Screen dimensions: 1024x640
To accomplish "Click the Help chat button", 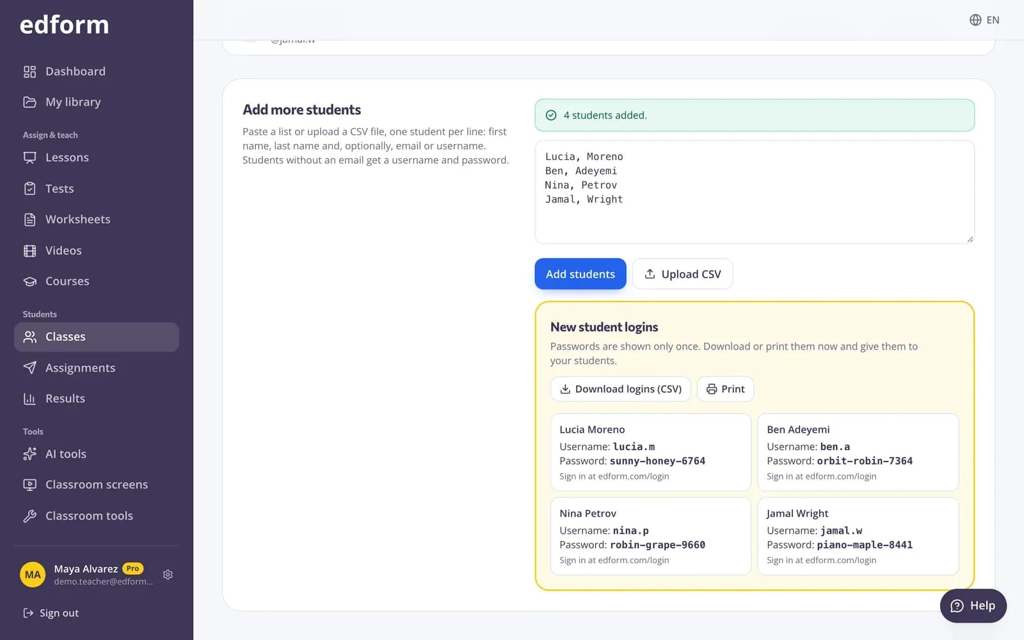I will (x=973, y=605).
